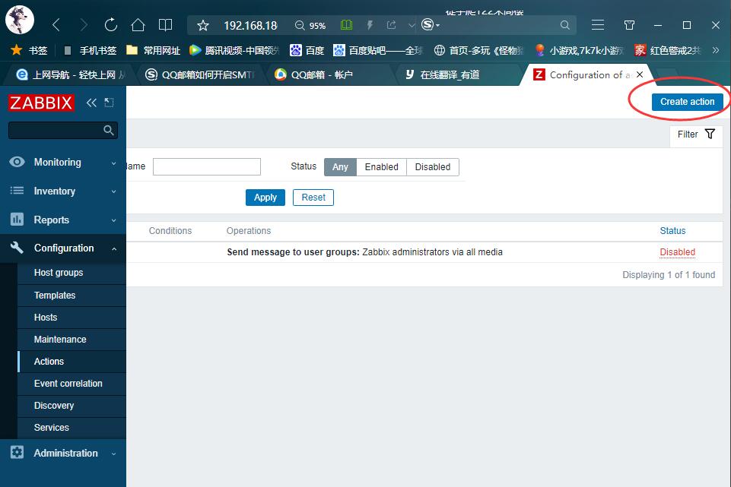The height and width of the screenshot is (487, 731).
Task: Select Any status filter
Action: coord(340,167)
